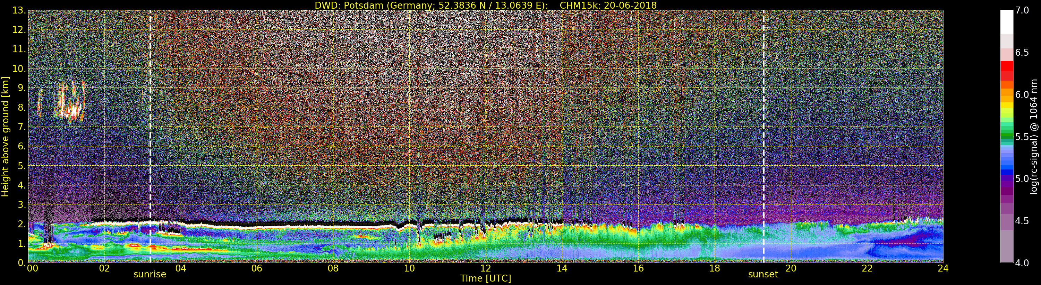
Task: Click height axis tick label '12.'
Action: (x=19, y=30)
